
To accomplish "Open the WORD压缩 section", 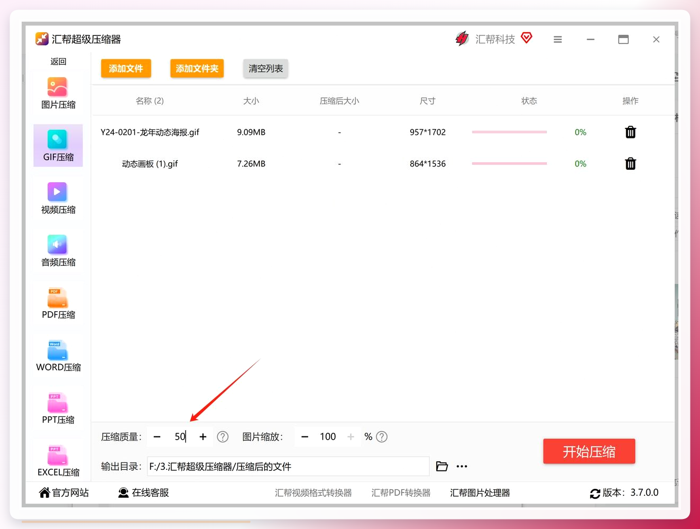I will [x=58, y=356].
